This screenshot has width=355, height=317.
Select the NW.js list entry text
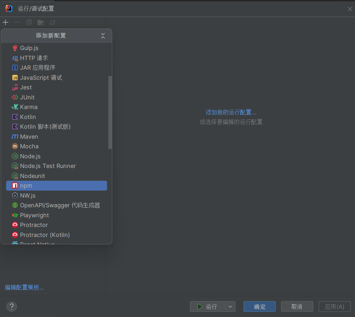pyautogui.click(x=28, y=195)
